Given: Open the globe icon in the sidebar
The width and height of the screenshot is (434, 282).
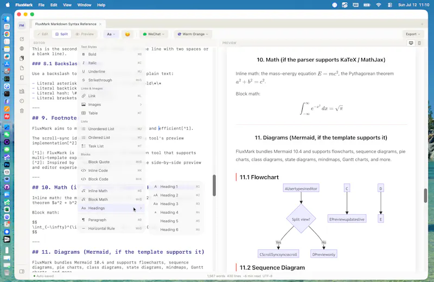Looking at the screenshot, I should point(22,48).
